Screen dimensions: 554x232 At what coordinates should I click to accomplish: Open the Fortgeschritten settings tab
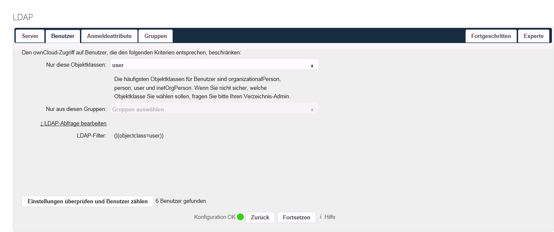[x=491, y=36]
